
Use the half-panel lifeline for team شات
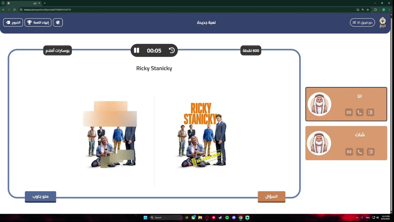370,152
